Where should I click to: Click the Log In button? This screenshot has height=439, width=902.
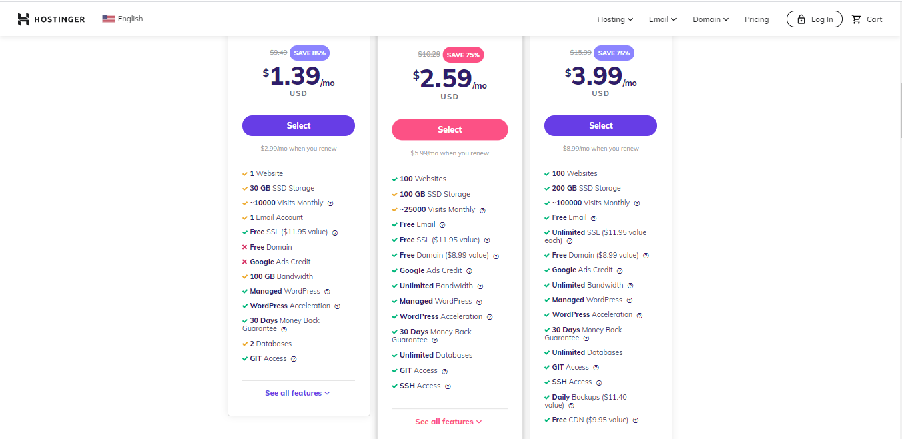(x=814, y=19)
